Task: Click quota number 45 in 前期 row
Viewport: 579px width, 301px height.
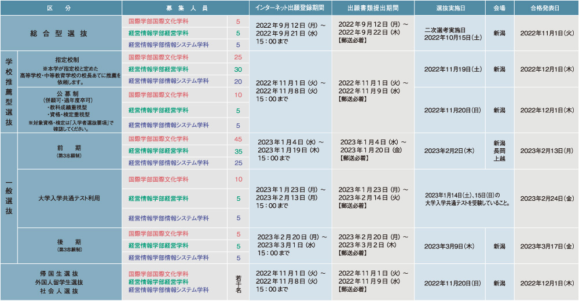Action: tap(238, 140)
